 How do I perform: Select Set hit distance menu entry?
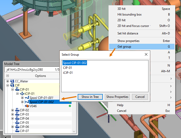tap(128, 33)
